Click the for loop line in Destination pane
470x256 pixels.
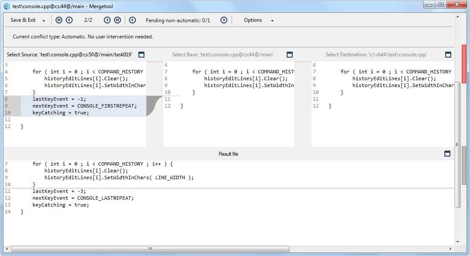[396, 72]
